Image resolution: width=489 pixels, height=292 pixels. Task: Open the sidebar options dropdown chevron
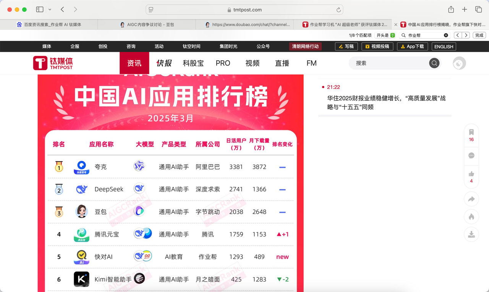(x=50, y=10)
